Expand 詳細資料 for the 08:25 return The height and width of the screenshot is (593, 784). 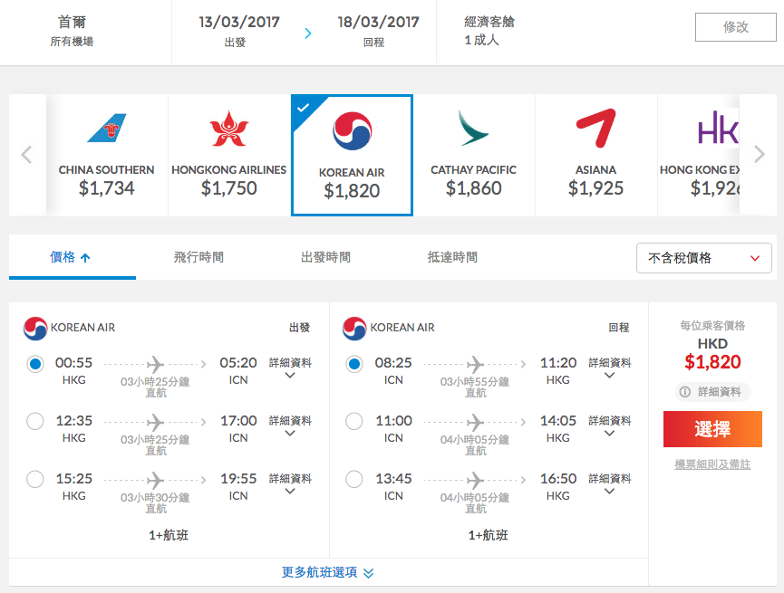pyautogui.click(x=609, y=368)
